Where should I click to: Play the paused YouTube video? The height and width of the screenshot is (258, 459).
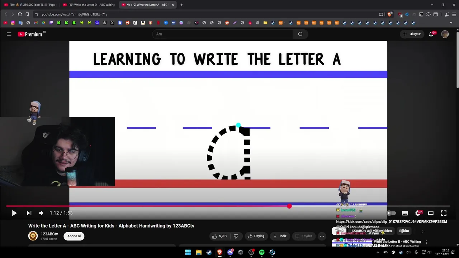[14, 213]
